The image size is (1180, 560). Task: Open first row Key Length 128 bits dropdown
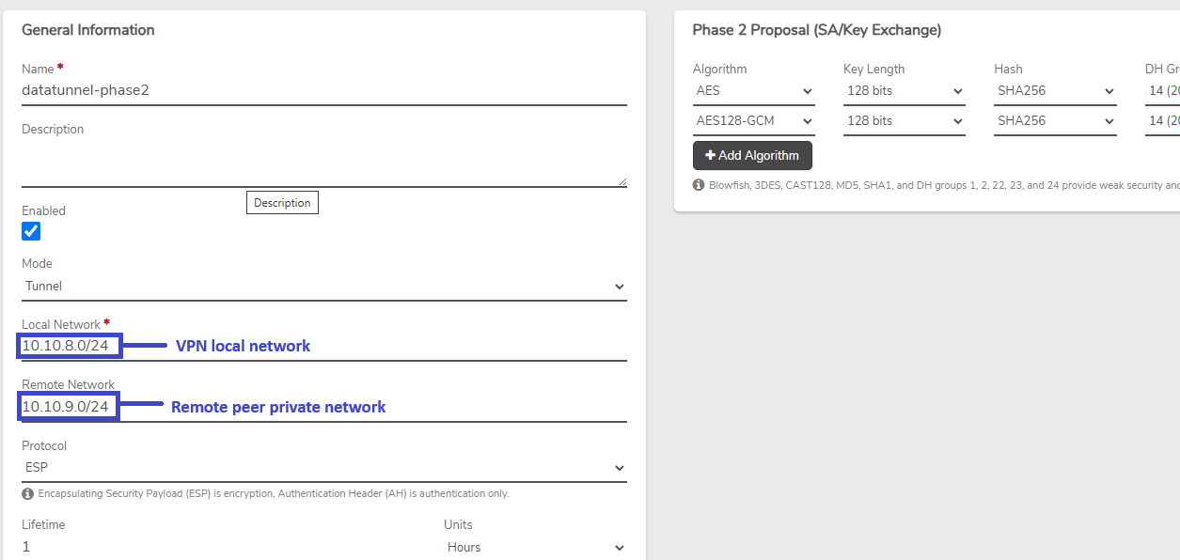905,91
